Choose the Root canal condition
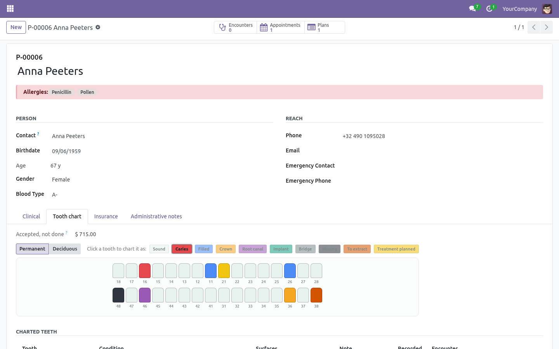 tap(253, 249)
